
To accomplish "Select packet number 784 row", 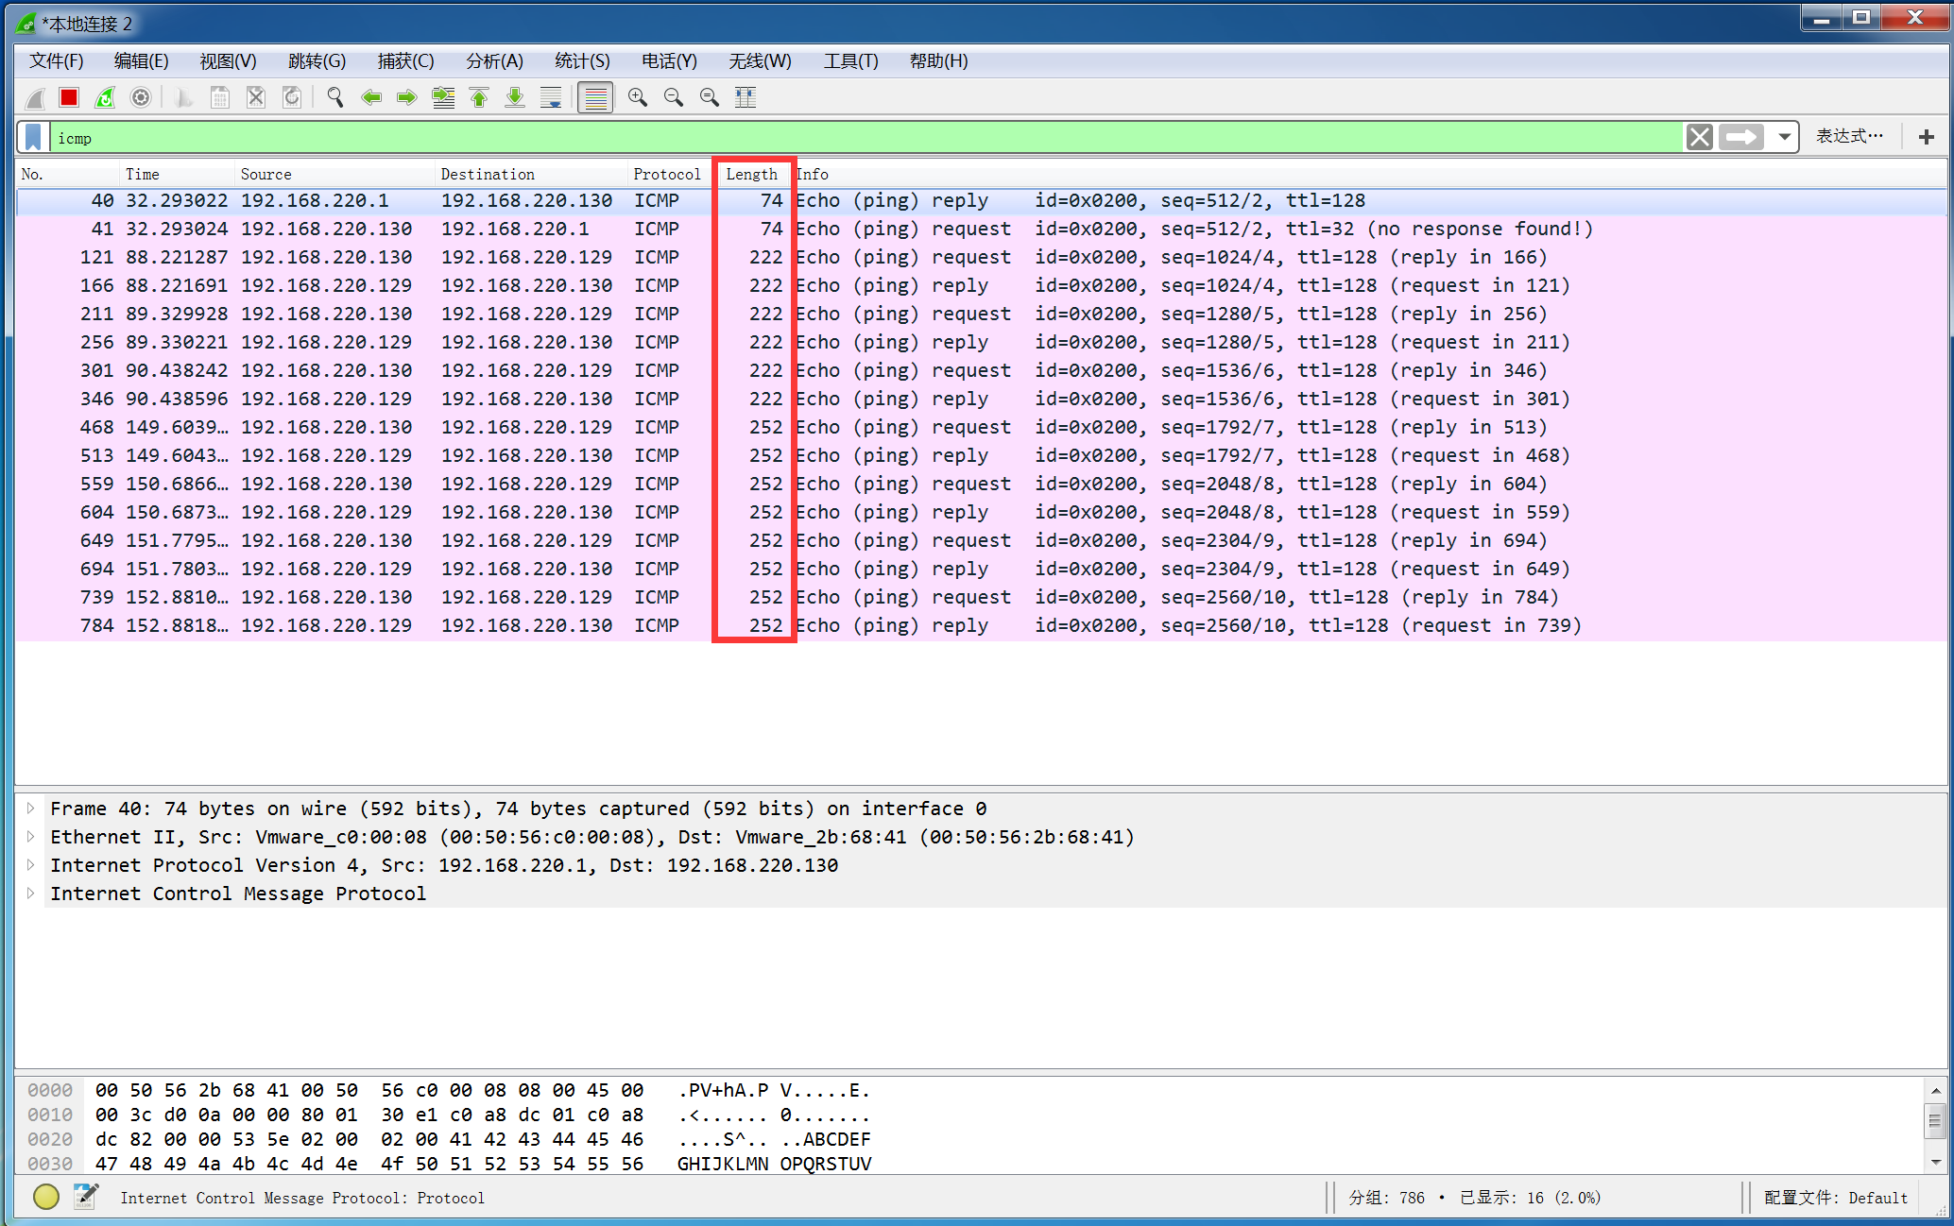I will tap(981, 625).
